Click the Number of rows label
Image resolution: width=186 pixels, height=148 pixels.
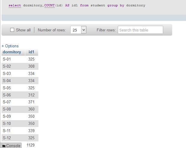[52, 30]
